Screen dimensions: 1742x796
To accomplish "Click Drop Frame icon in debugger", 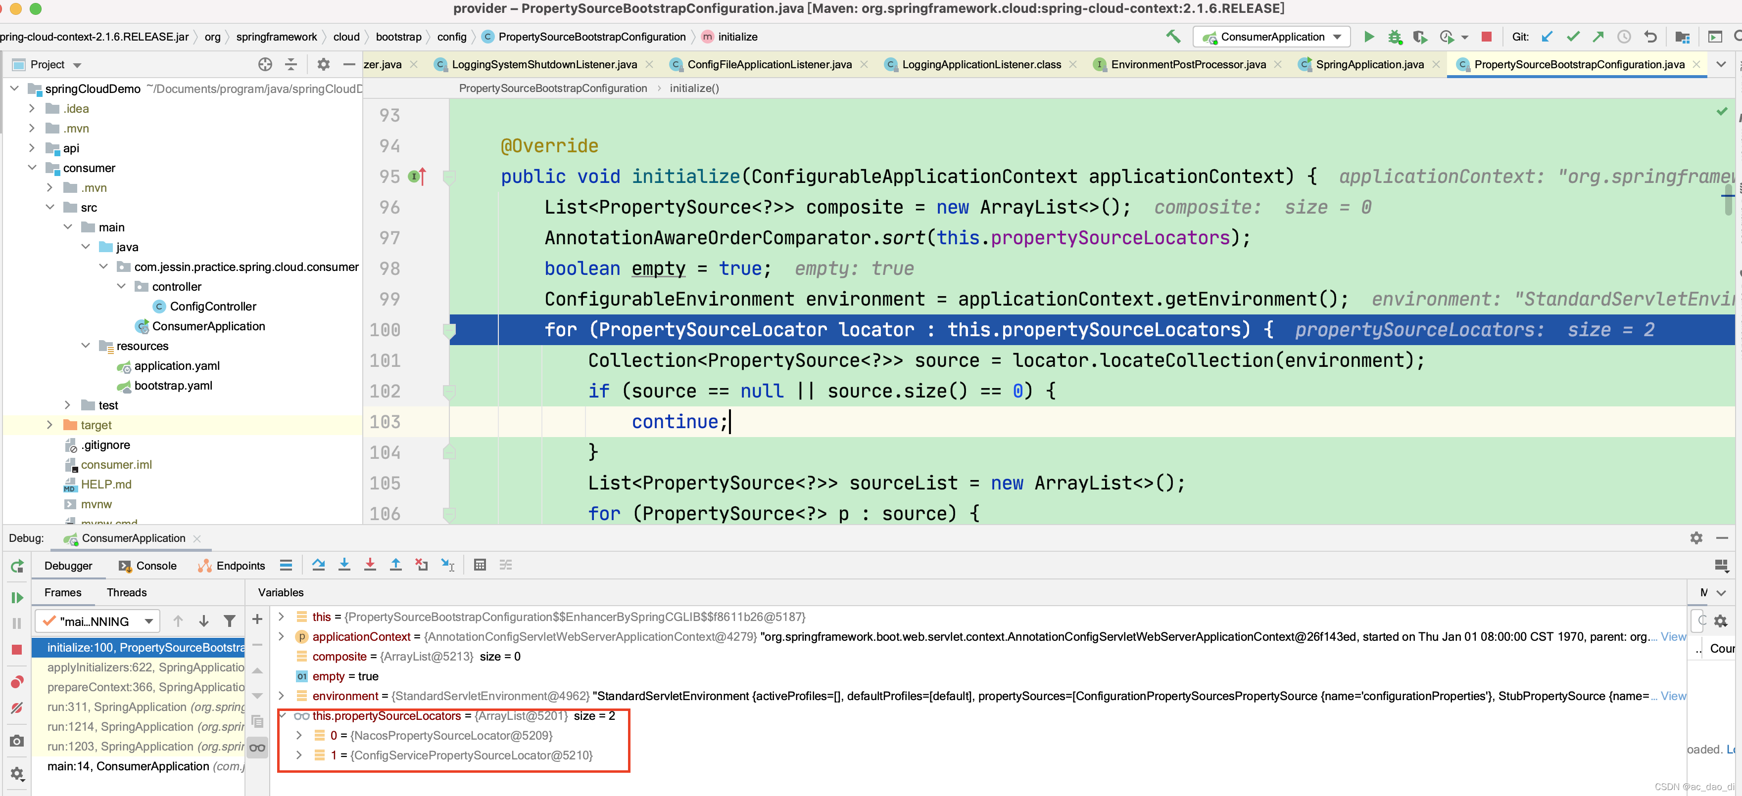I will tap(421, 565).
